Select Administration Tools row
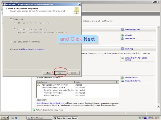 78,95
